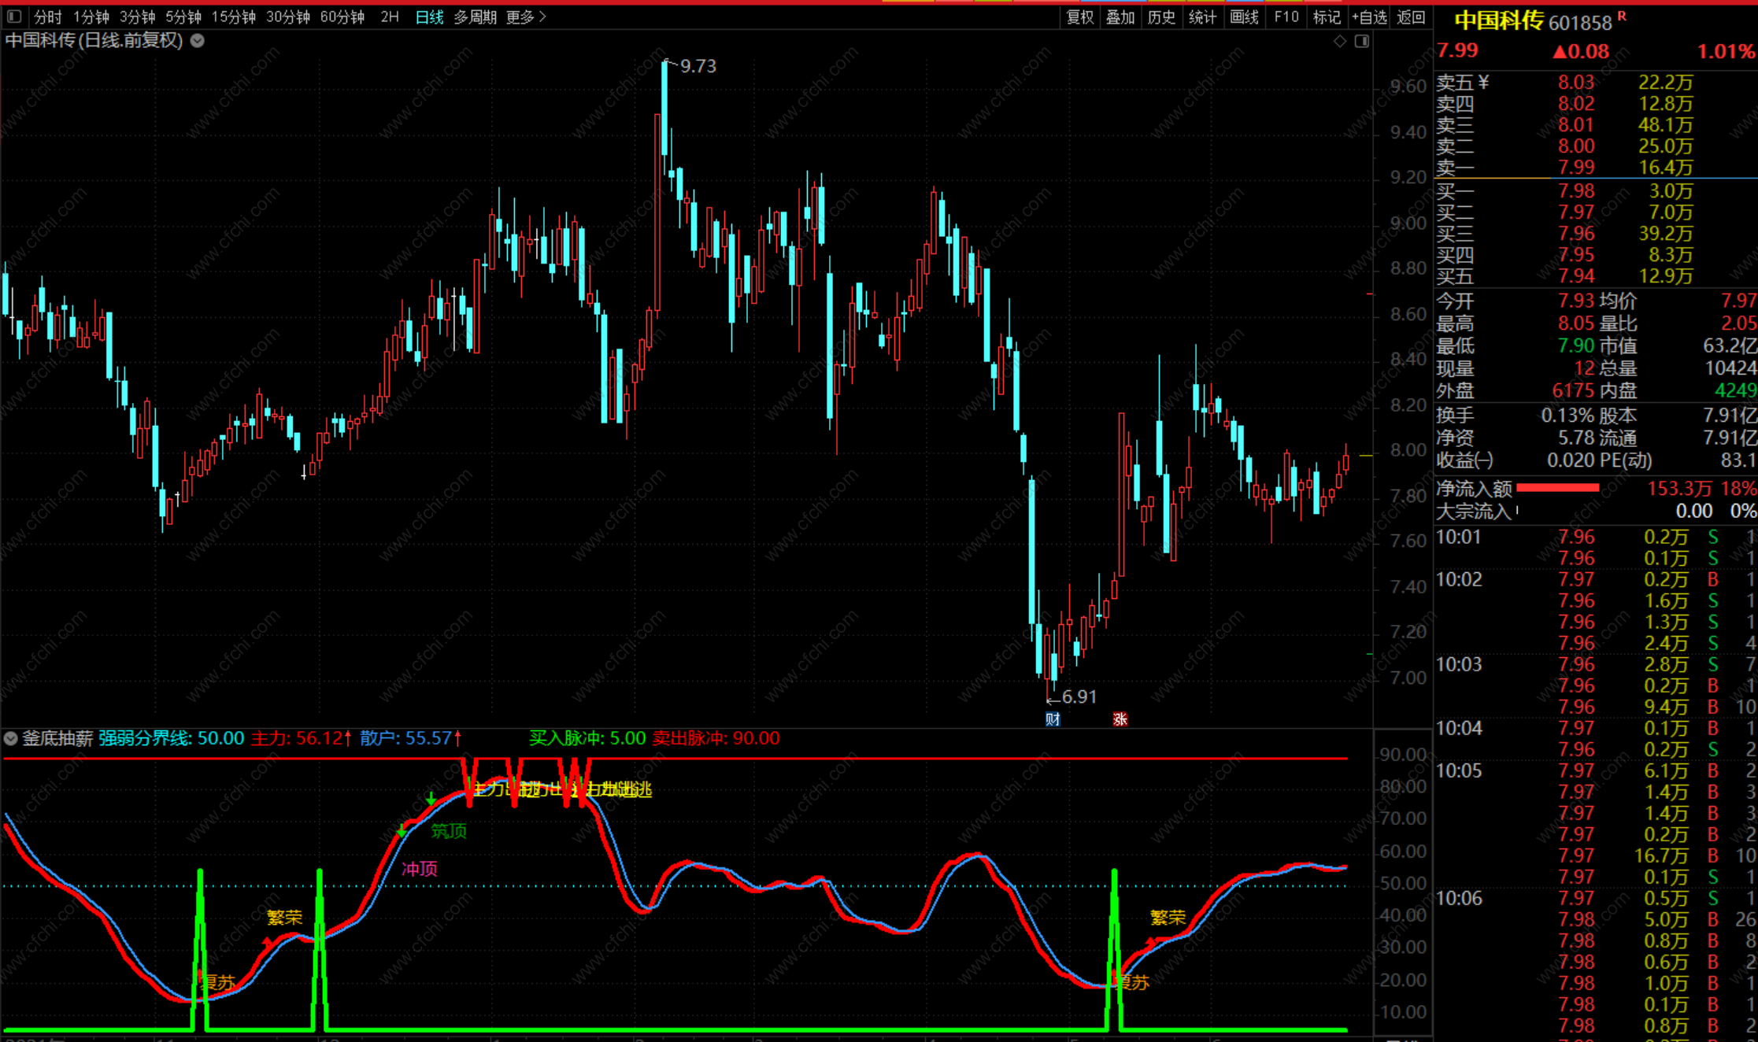The height and width of the screenshot is (1042, 1758).
Task: Toggle the 标记 mark tool
Action: pos(1327,17)
